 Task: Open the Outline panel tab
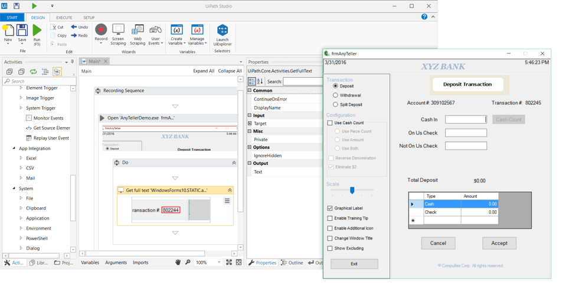292,263
